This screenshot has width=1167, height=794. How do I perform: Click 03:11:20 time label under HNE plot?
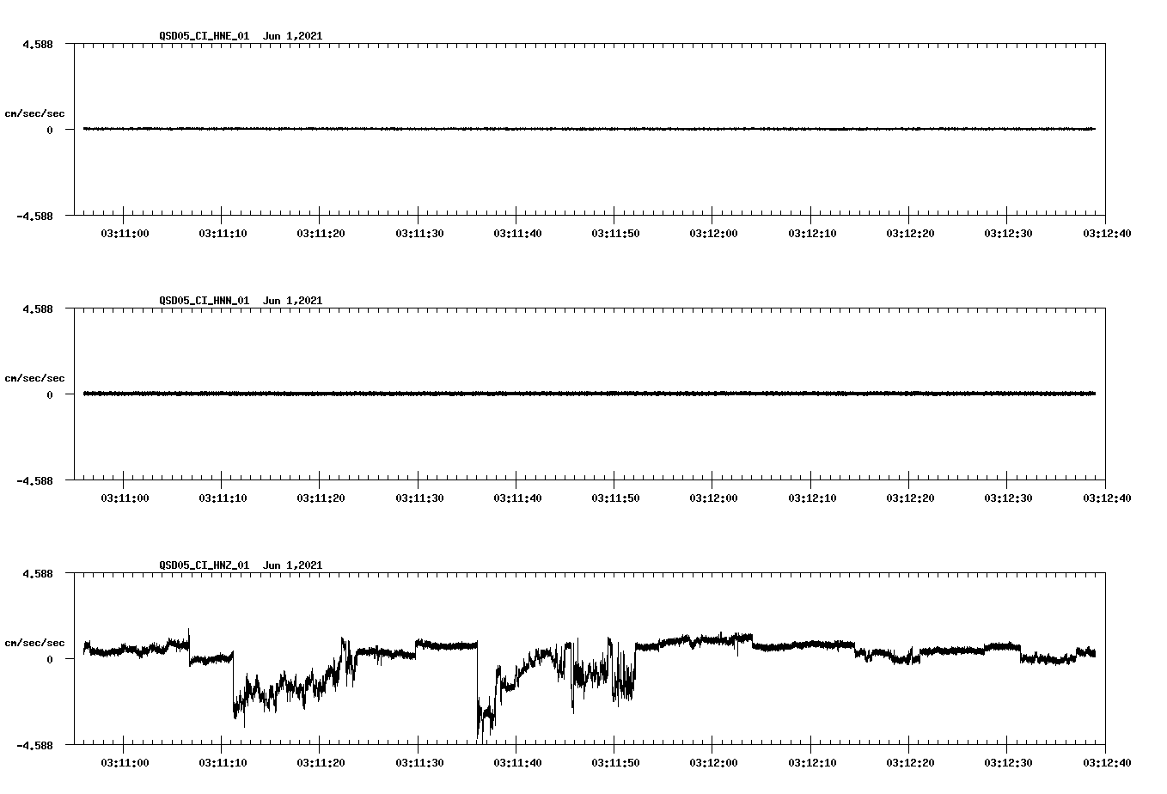[321, 233]
